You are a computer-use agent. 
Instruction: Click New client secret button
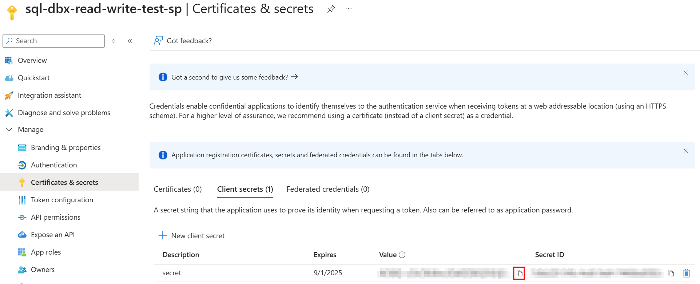(192, 236)
